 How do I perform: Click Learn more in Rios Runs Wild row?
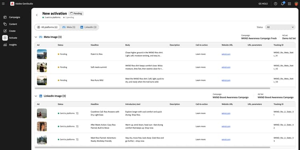[x=200, y=80]
